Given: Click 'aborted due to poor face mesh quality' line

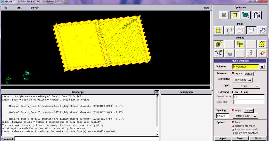Looking at the screenshot, I should (52, 122).
